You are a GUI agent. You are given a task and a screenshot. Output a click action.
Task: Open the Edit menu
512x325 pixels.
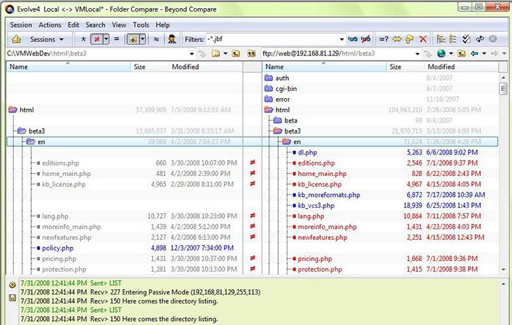pos(73,25)
